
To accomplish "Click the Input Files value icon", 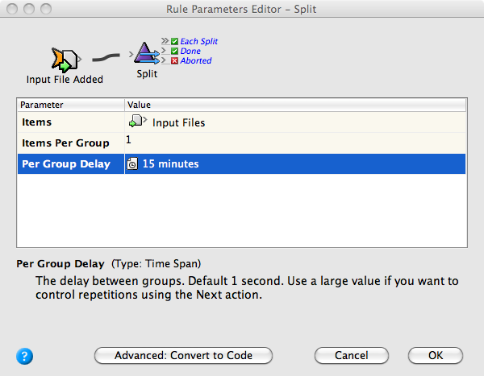I will pos(137,122).
